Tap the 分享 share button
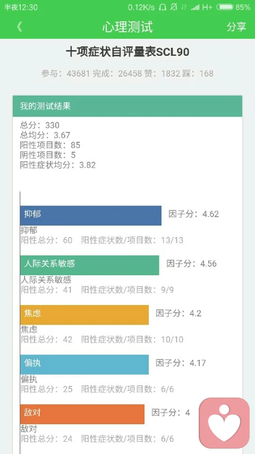Image resolution: width=255 pixels, height=454 pixels. 236,27
